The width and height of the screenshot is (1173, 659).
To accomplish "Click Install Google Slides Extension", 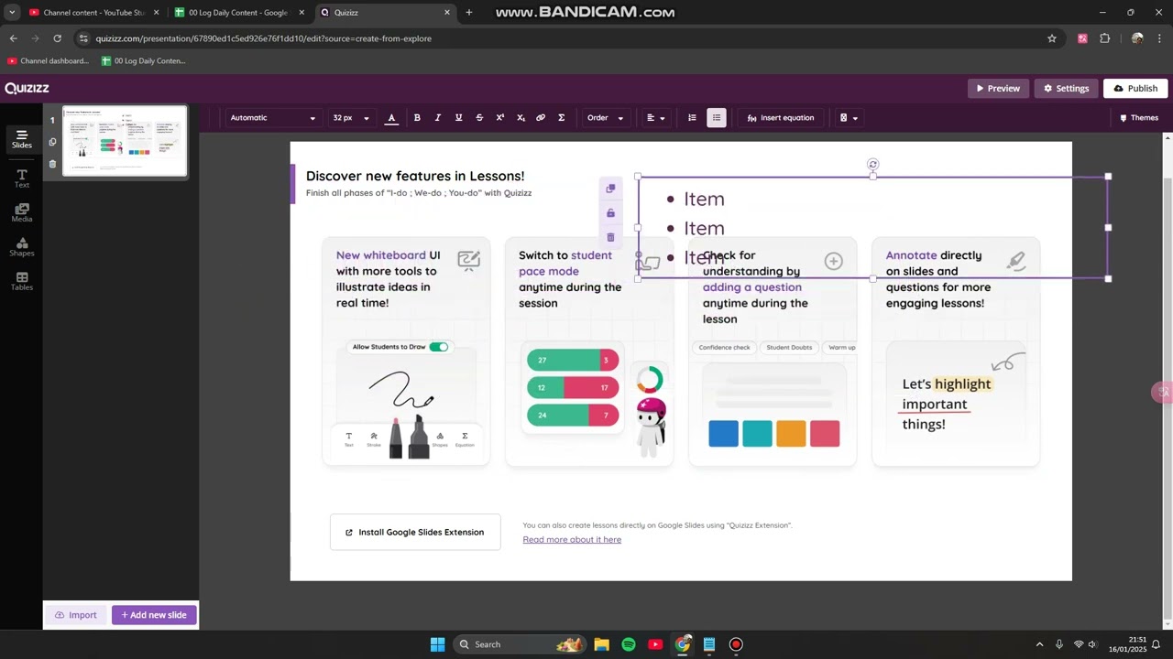I will click(415, 532).
